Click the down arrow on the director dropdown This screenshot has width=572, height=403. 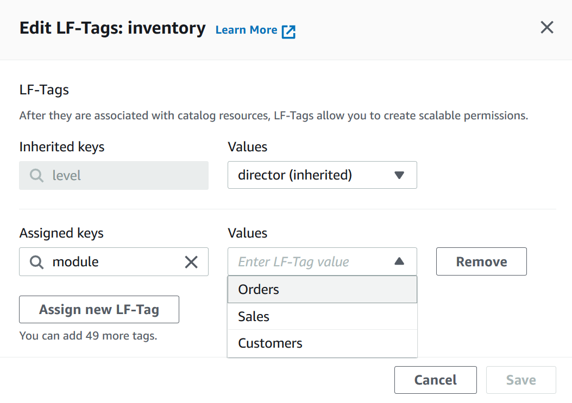click(x=399, y=175)
